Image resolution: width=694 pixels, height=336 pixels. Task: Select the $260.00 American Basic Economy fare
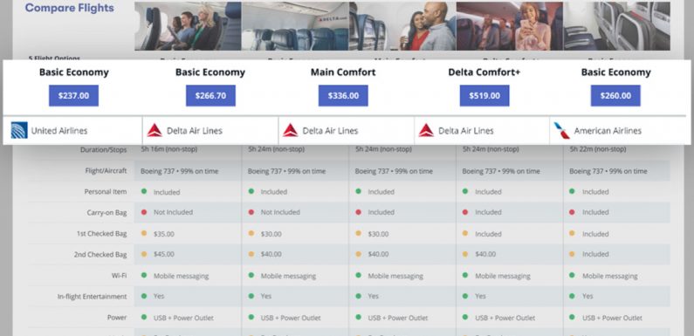[x=615, y=96]
